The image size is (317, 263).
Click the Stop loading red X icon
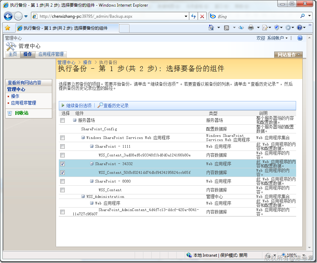coord(202,16)
